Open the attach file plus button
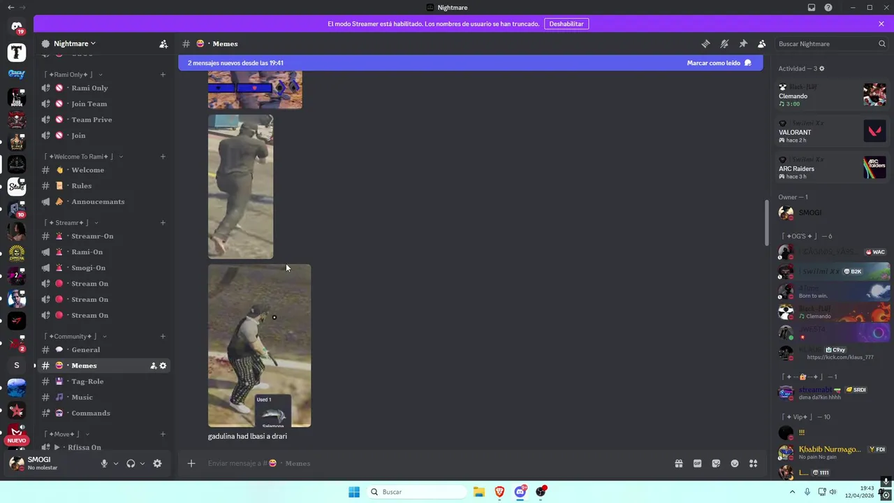Image resolution: width=894 pixels, height=503 pixels. [191, 463]
